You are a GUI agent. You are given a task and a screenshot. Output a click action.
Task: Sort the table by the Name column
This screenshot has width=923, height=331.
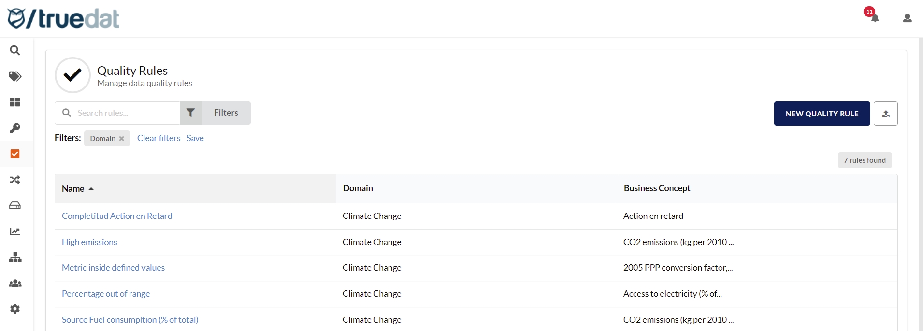tap(73, 189)
